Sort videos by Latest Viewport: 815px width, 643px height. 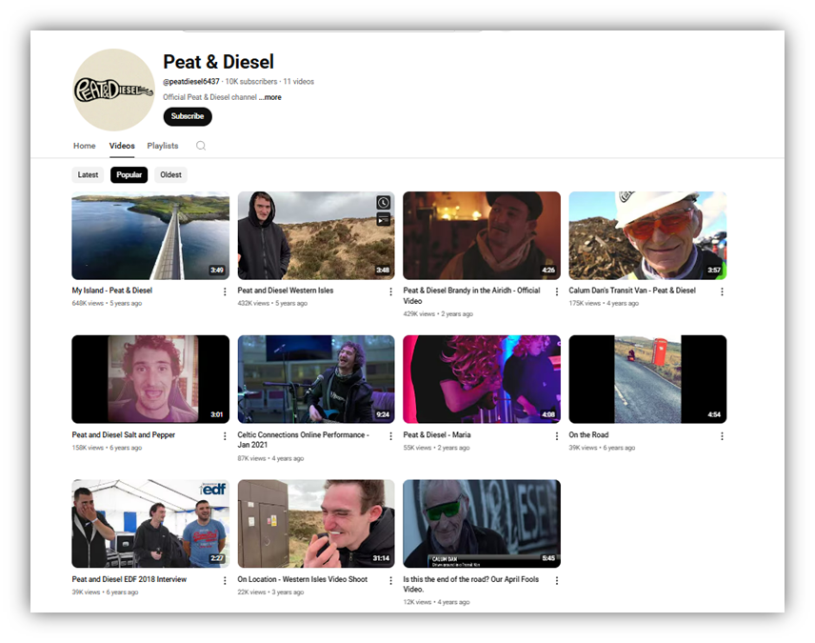[88, 174]
